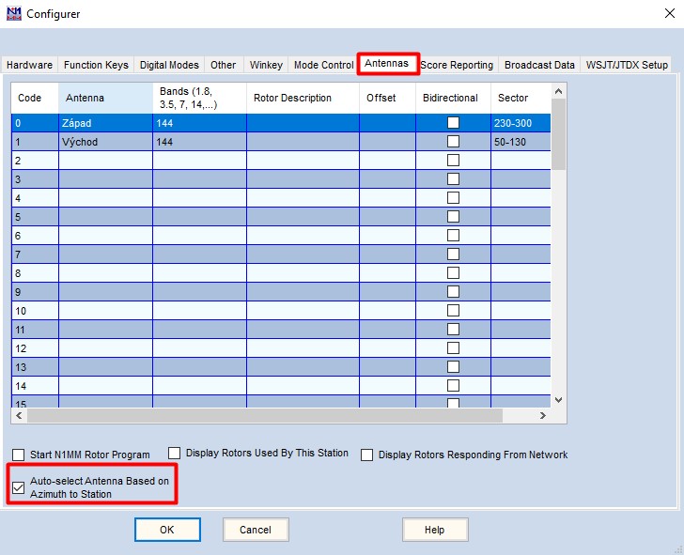Click the table's vertical scroll down arrow
684x555 pixels.
click(x=558, y=399)
